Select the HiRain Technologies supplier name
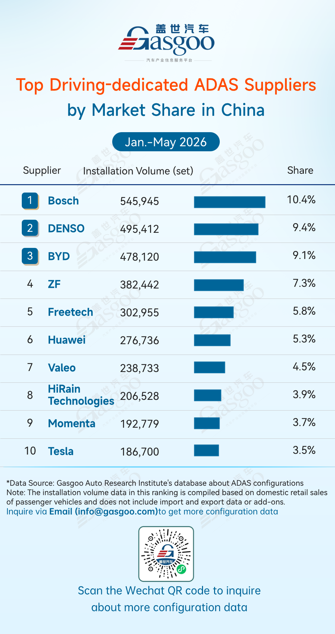 click(x=81, y=395)
